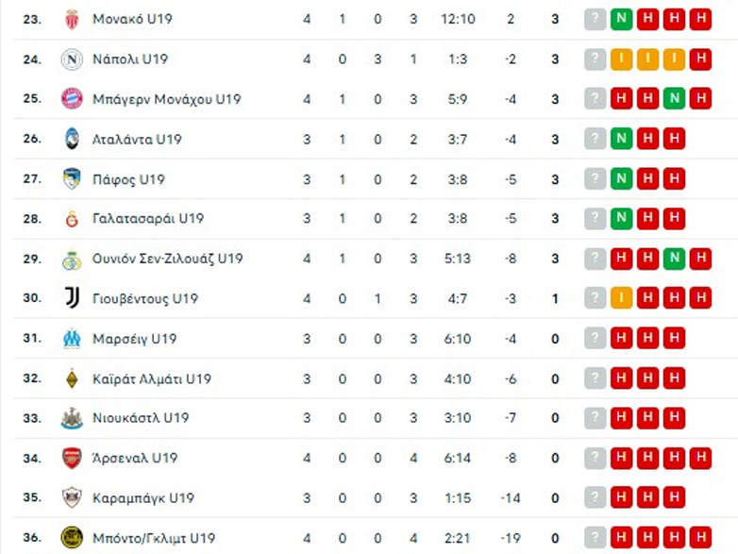Click the Monaco U19 club crest

[73, 19]
